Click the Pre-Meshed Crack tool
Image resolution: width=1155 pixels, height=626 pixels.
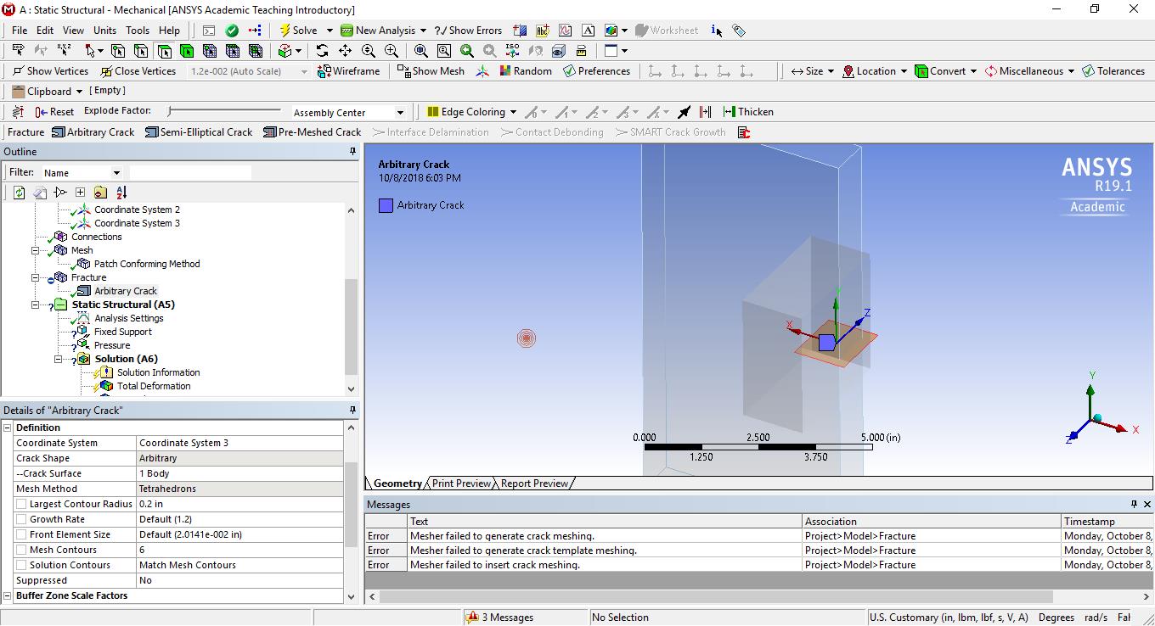coord(312,132)
